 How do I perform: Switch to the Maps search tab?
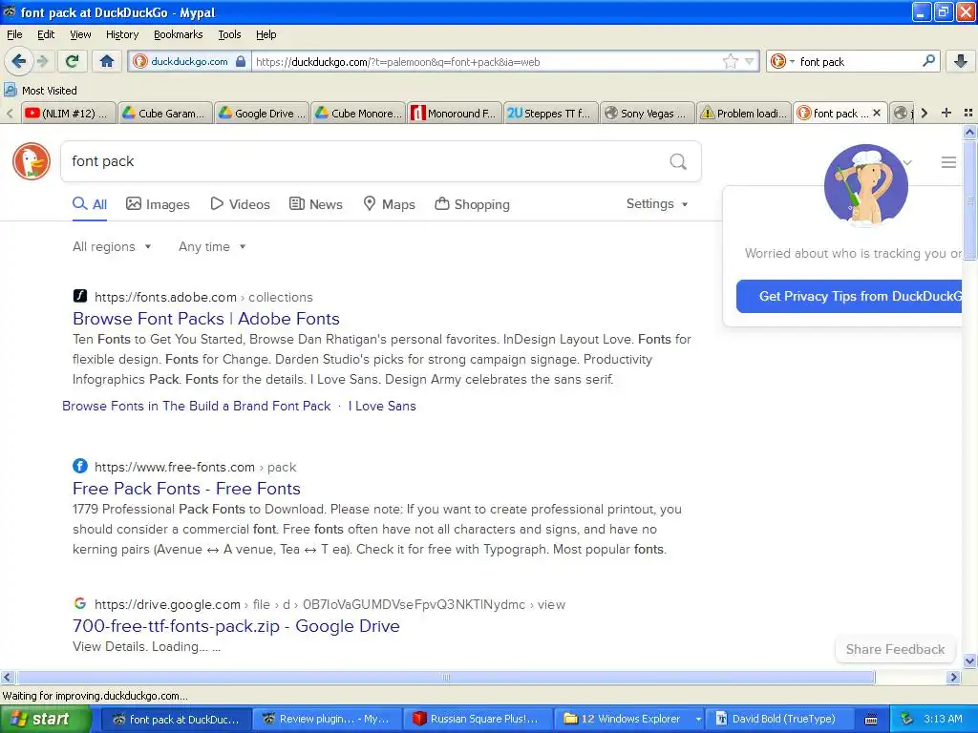point(390,204)
